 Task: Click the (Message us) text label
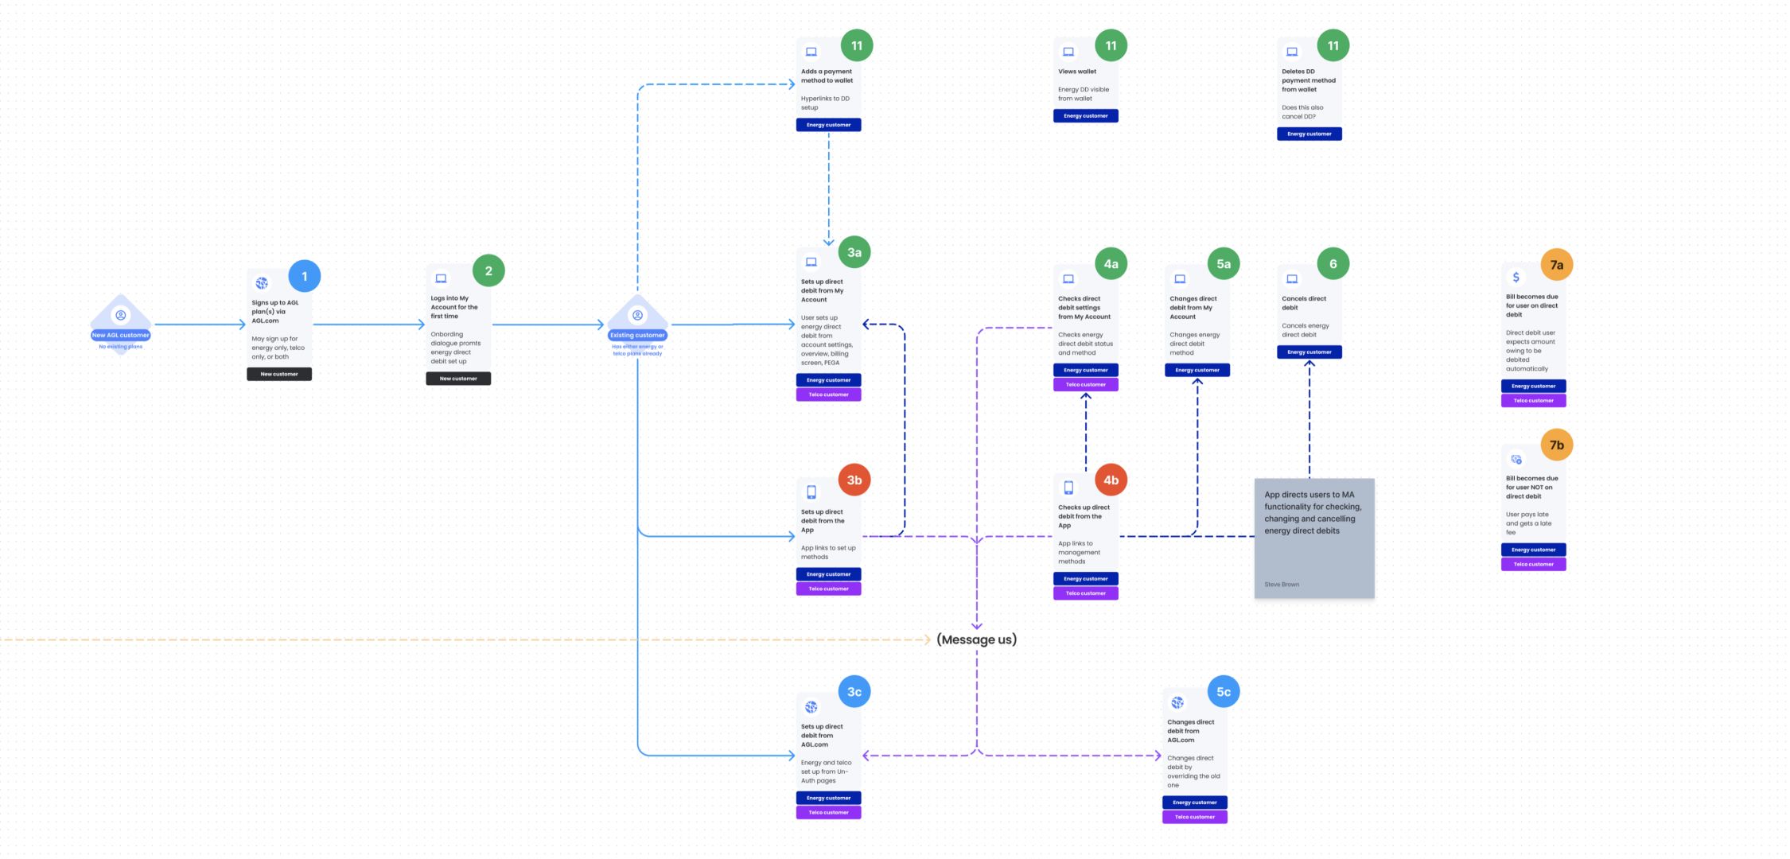click(x=976, y=639)
